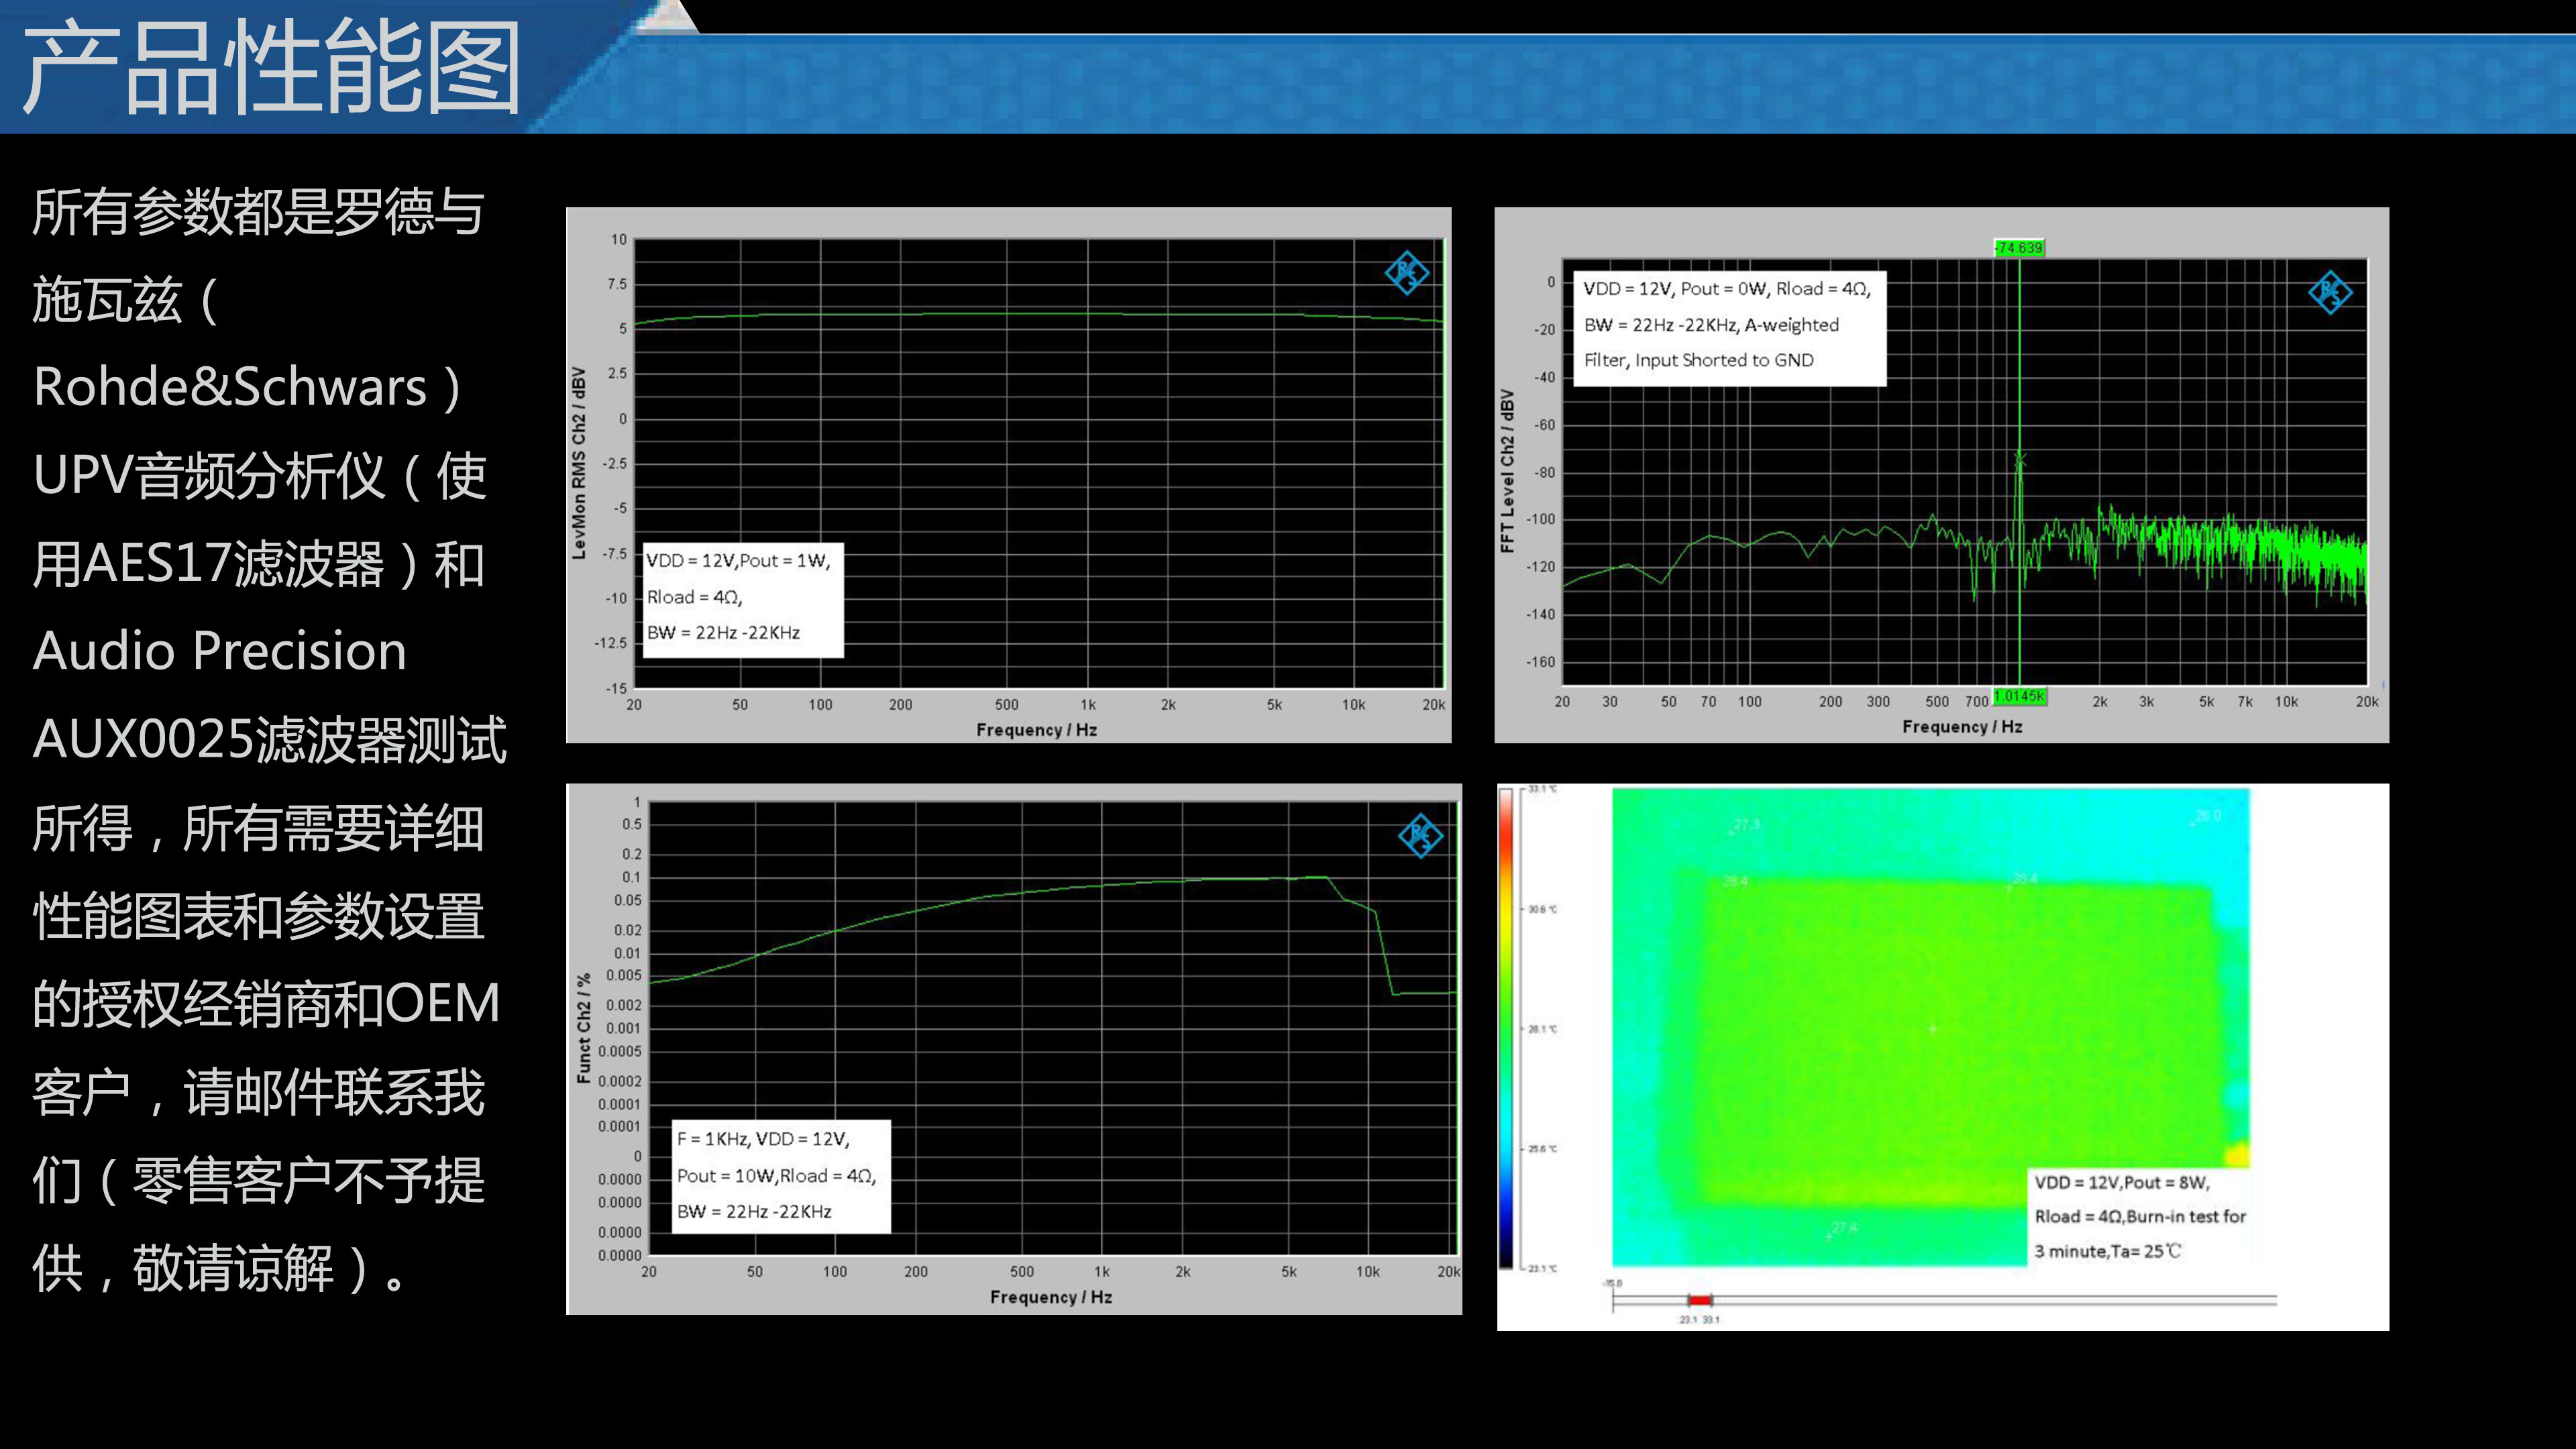Click the FFT Level Ch2 axis label
The height and width of the screenshot is (1449, 2576).
[x=1507, y=470]
